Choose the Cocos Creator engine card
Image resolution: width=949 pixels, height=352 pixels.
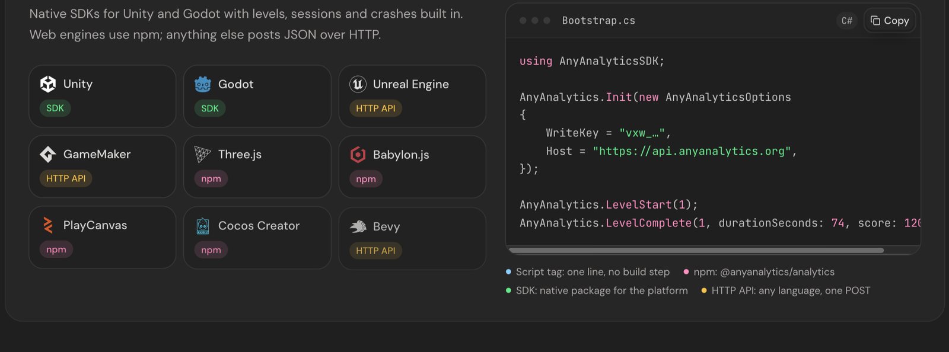tap(257, 238)
